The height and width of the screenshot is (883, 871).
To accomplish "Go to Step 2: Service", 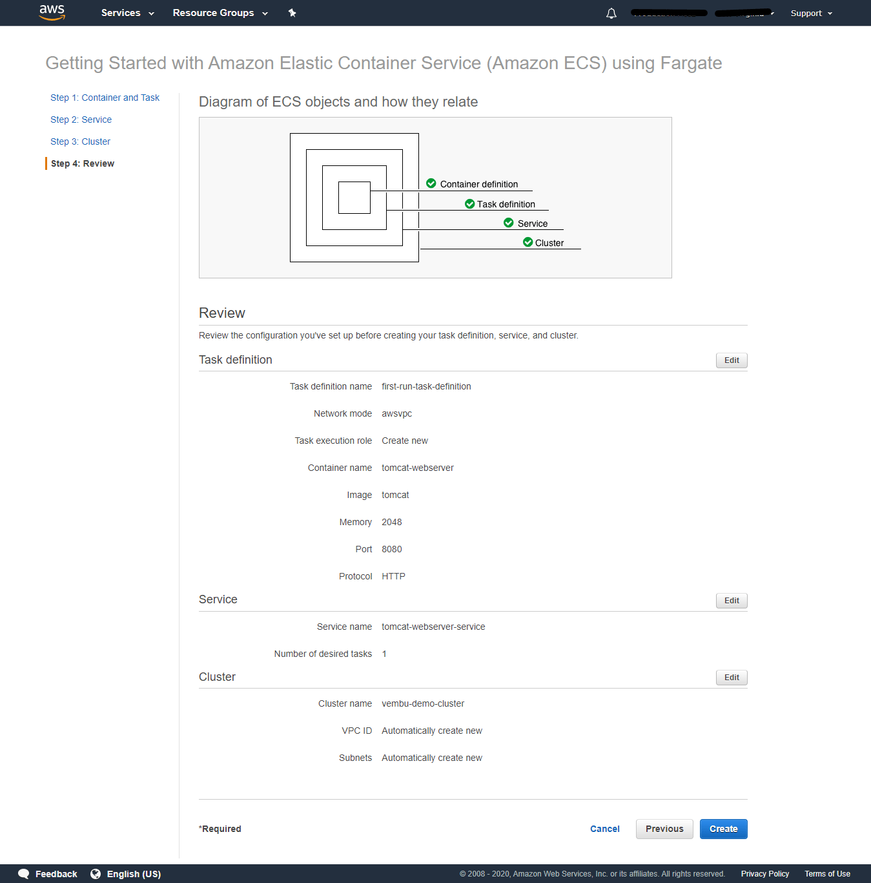I will point(81,119).
